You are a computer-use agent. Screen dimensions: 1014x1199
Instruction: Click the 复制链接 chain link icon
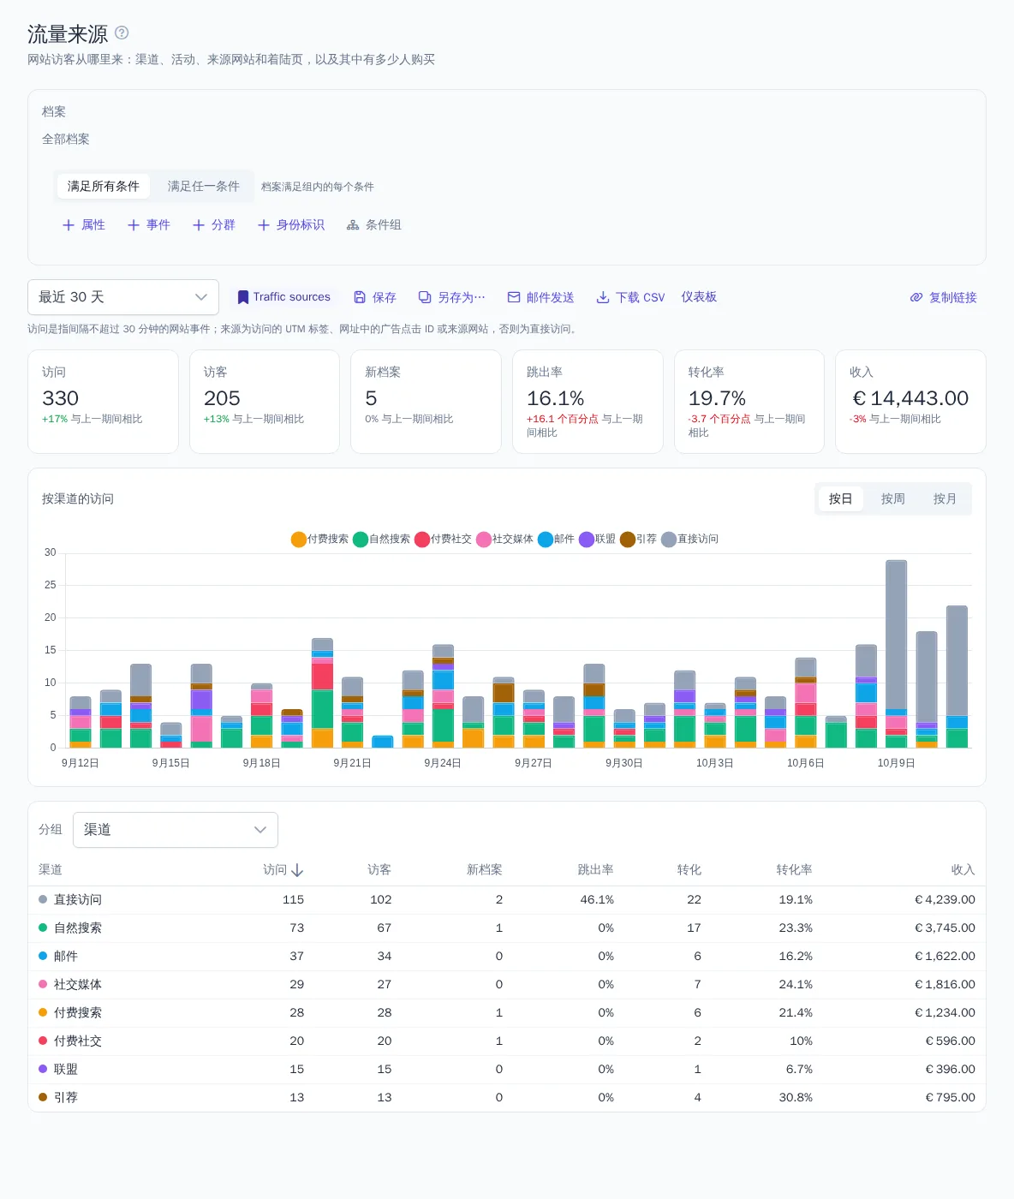pos(916,297)
